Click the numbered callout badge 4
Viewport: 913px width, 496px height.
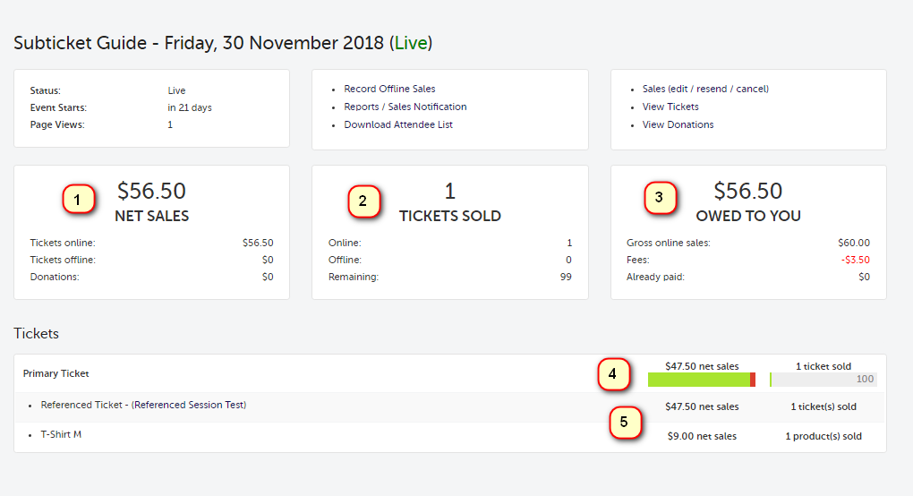point(613,374)
